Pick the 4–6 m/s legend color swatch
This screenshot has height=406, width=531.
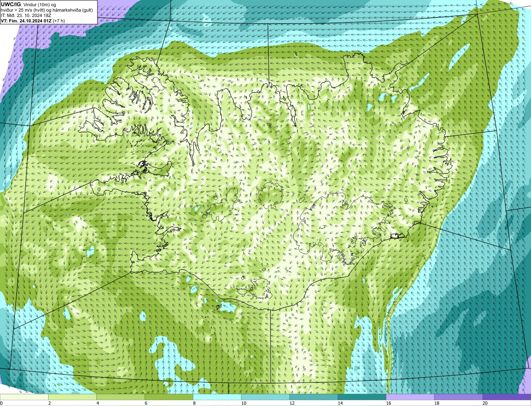pyautogui.click(x=121, y=397)
